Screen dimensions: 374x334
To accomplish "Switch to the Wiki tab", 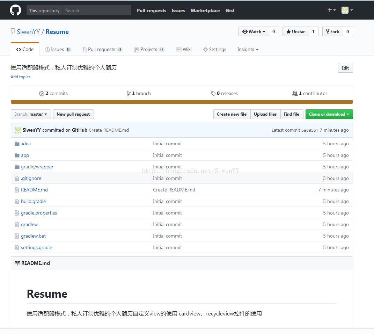I will [x=184, y=49].
